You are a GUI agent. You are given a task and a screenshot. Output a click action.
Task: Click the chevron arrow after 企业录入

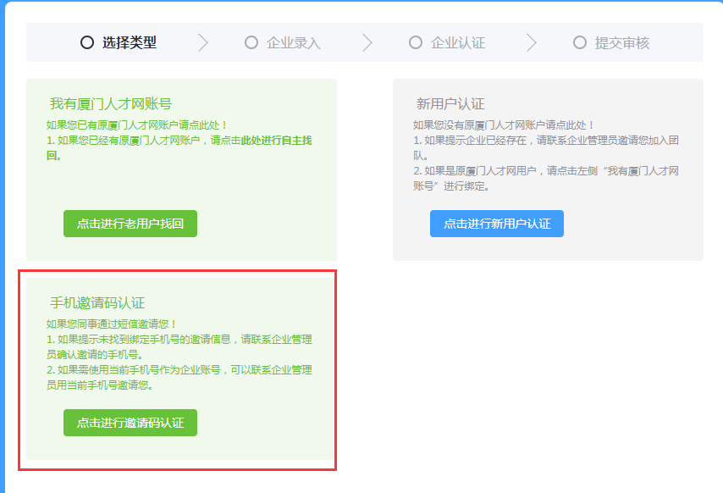(x=367, y=42)
